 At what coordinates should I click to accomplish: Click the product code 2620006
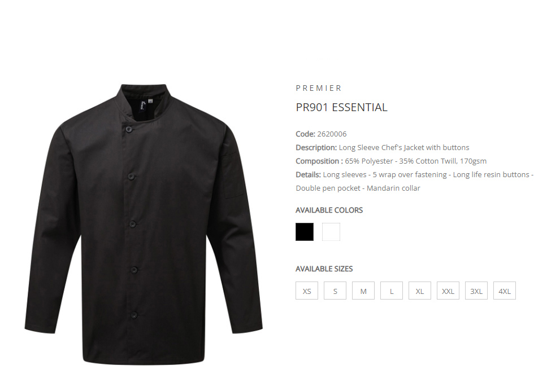tap(332, 134)
